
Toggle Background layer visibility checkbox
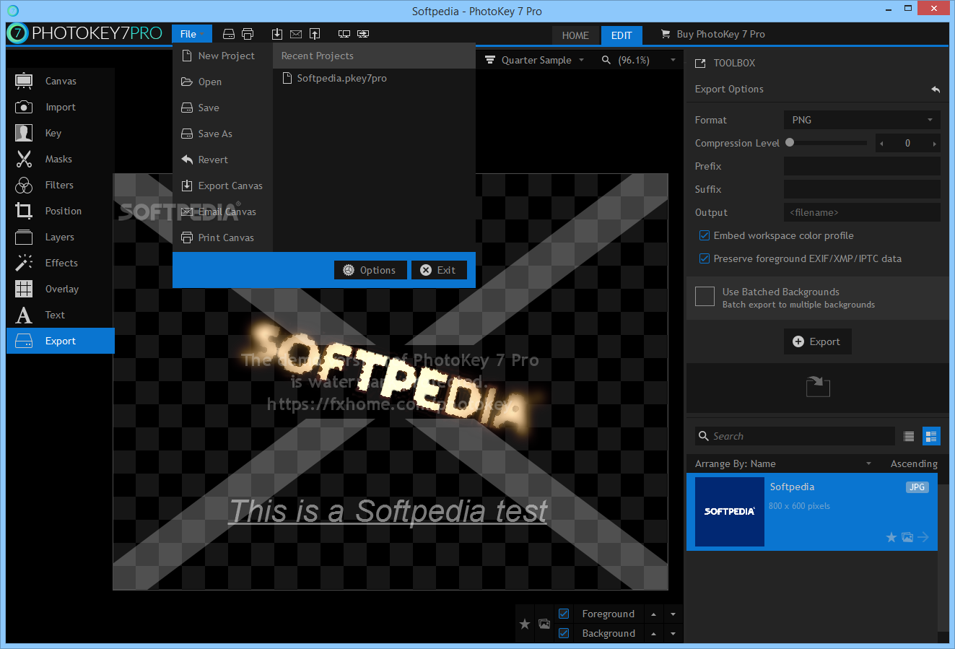click(x=564, y=633)
